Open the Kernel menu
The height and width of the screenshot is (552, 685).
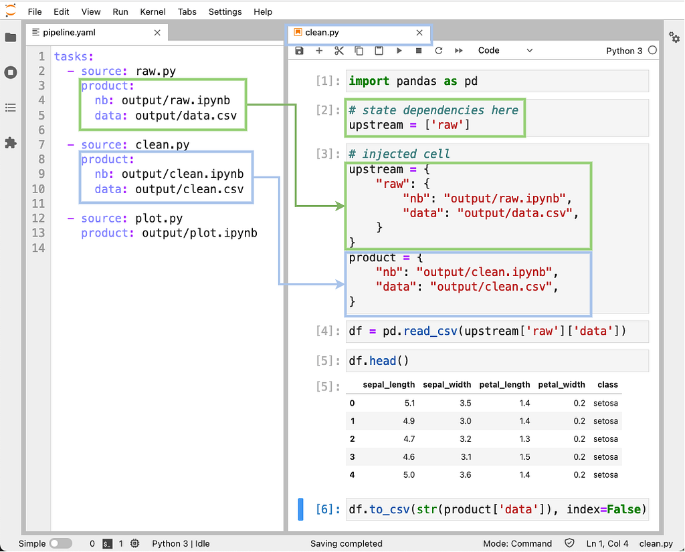click(153, 12)
